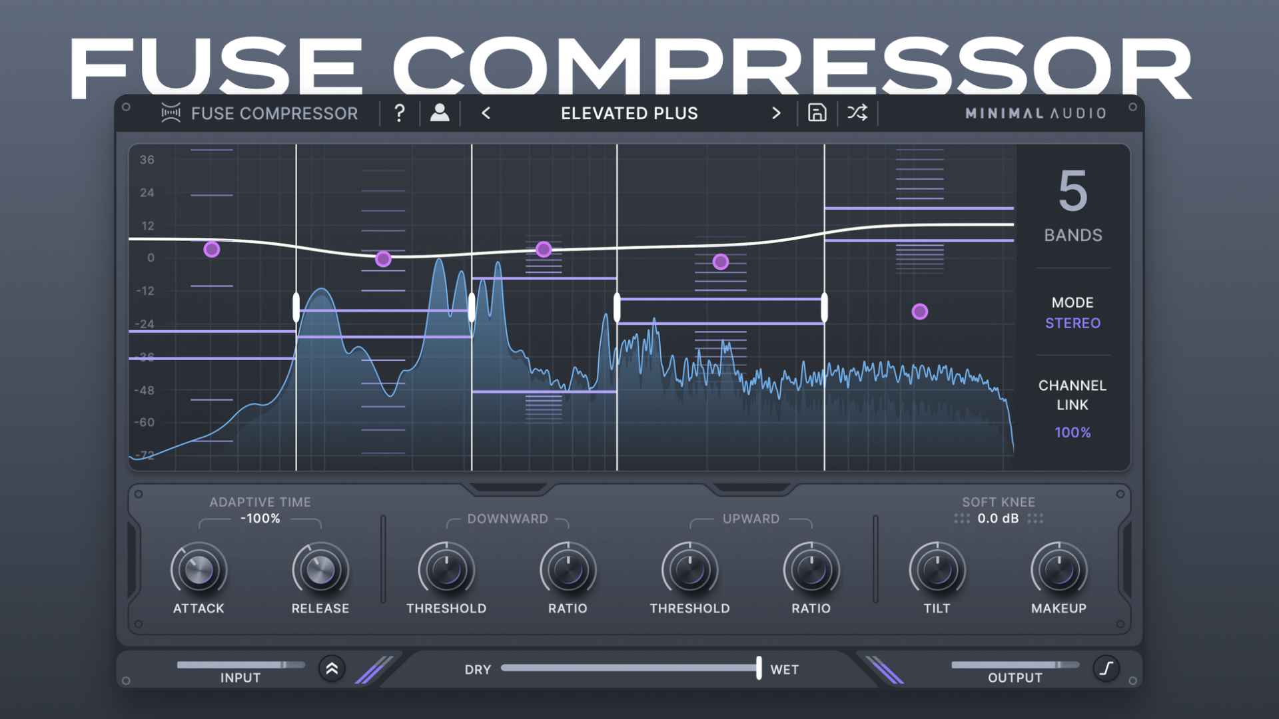Open the help panel via the question mark icon
This screenshot has width=1279, height=719.
[x=399, y=113]
